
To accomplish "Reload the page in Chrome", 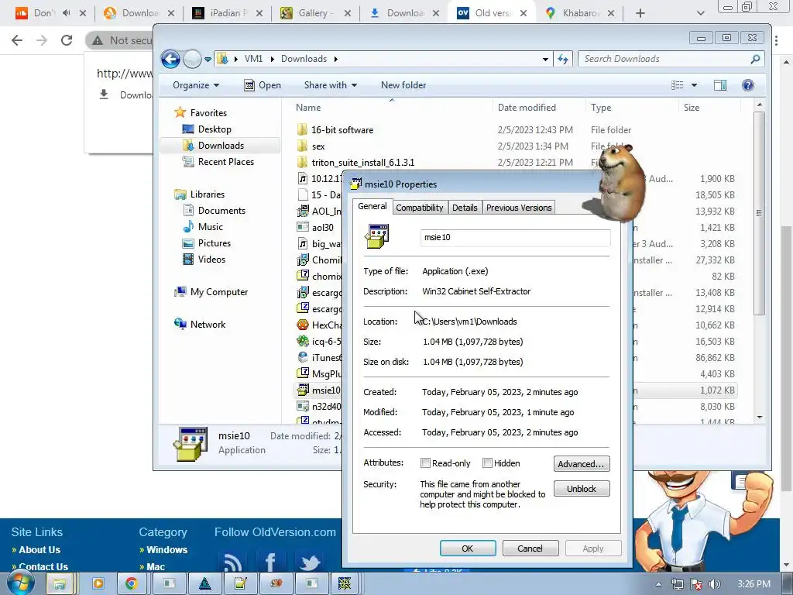I will 67,40.
